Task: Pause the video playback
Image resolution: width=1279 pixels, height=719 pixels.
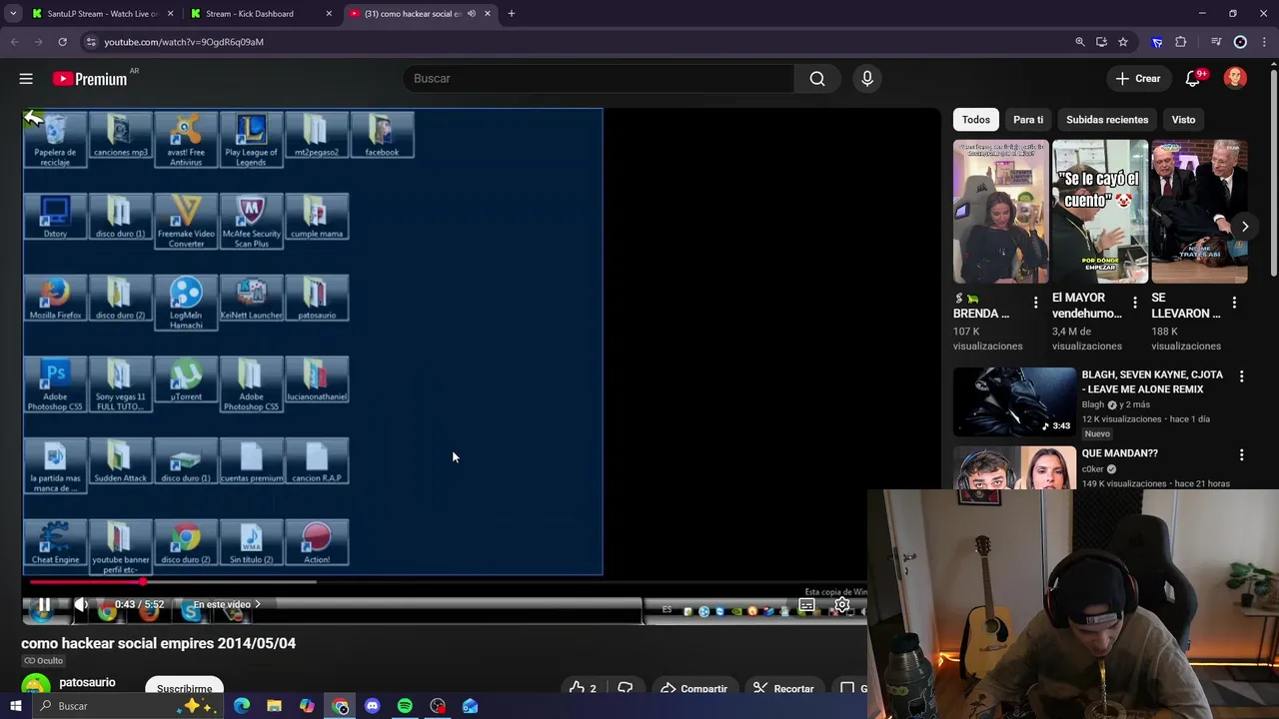Action: click(44, 604)
